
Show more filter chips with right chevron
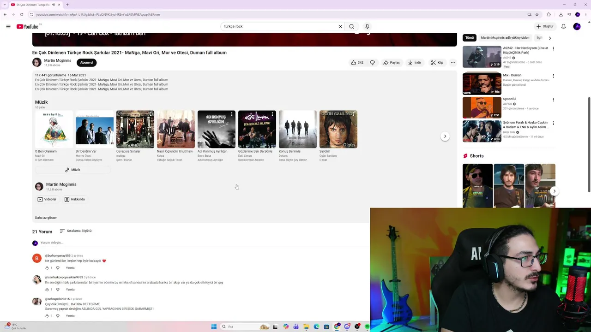point(550,38)
